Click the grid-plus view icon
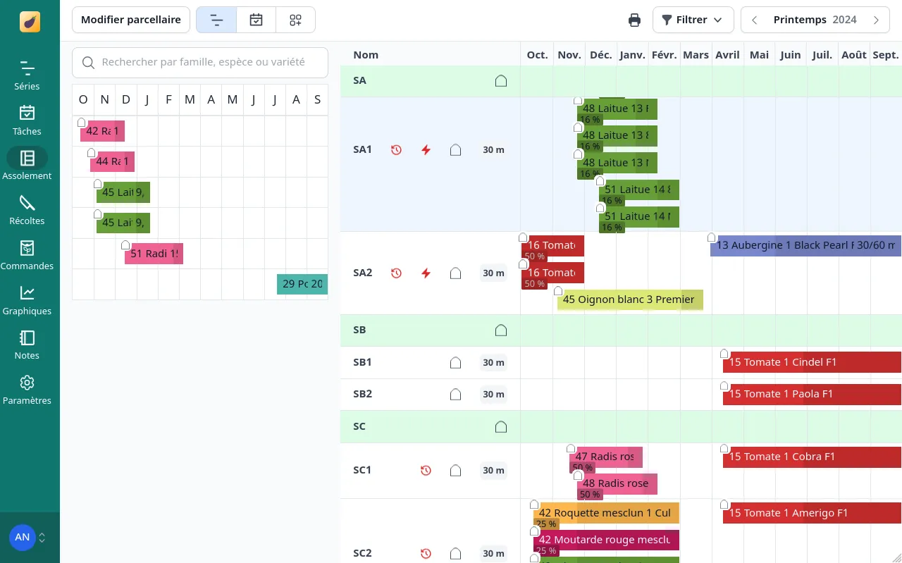902x563 pixels. (295, 20)
